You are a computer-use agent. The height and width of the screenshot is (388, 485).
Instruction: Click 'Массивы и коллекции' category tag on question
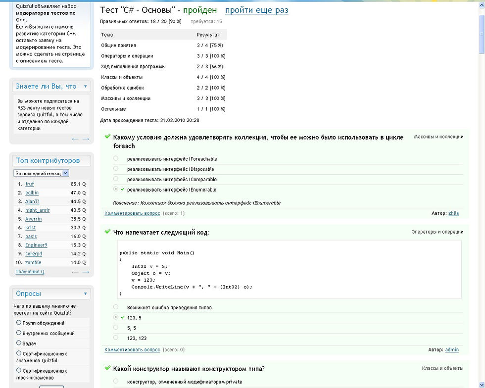[x=438, y=137]
